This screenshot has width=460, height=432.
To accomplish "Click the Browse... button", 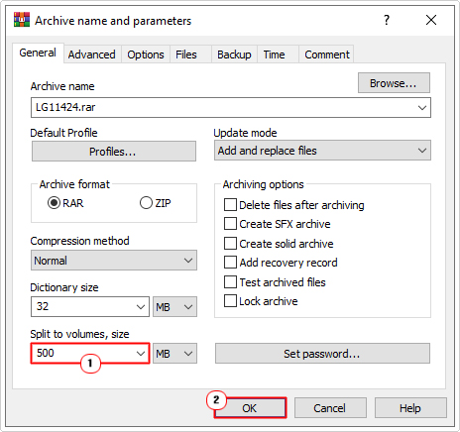I will tap(394, 83).
